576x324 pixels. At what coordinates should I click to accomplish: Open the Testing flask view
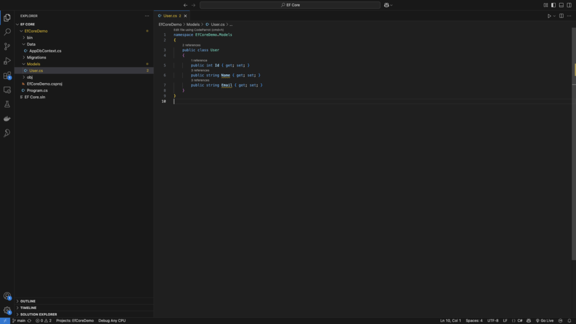click(x=7, y=104)
